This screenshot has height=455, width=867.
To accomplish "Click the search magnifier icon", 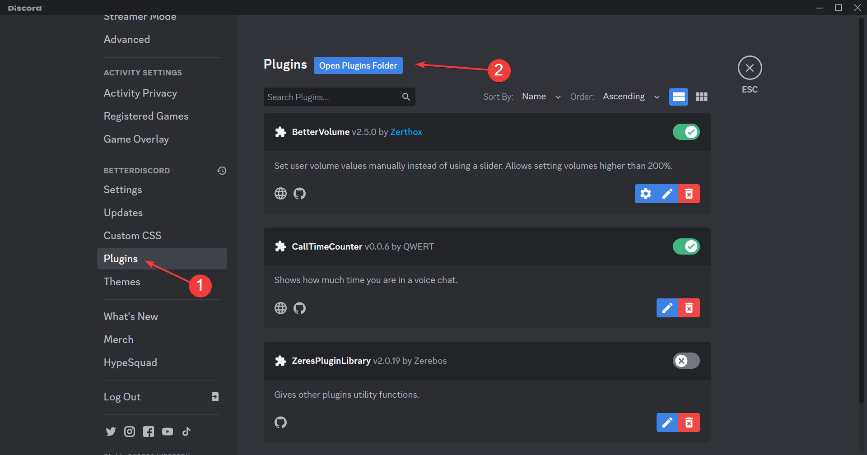I will [x=406, y=97].
